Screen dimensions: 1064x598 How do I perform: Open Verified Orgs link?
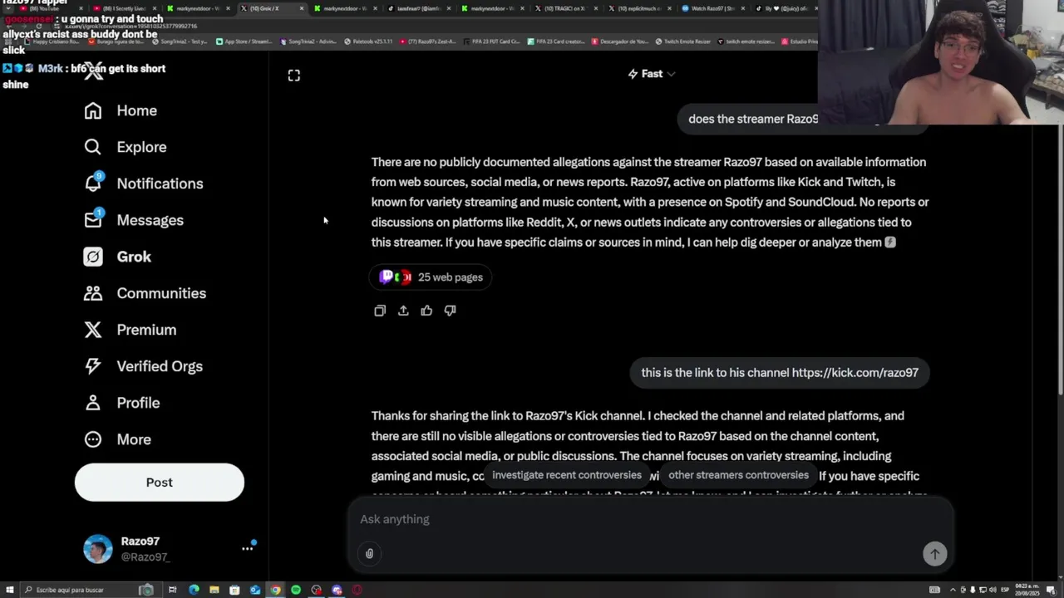(160, 366)
